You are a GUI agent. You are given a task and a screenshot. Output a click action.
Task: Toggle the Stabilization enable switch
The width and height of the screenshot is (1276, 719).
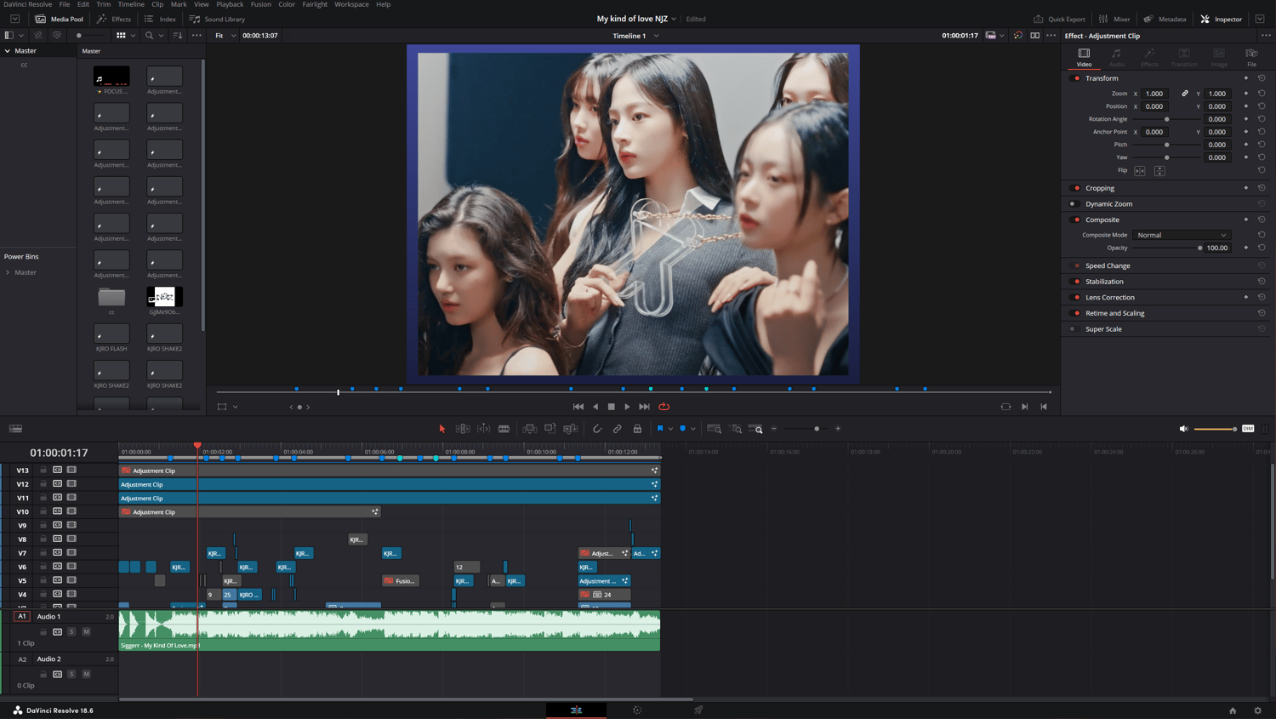(1075, 282)
